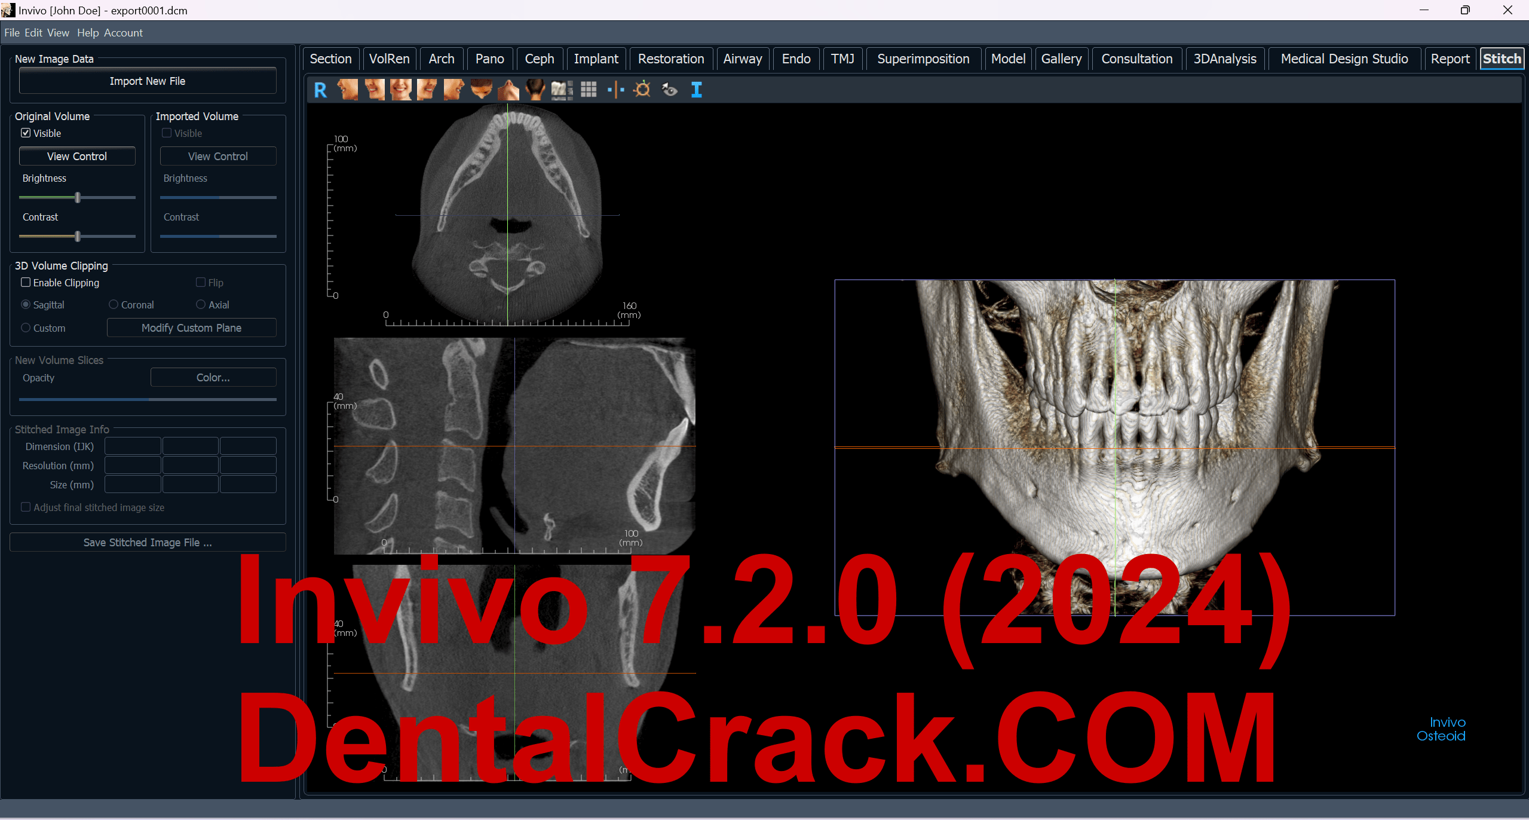Open the File menu
This screenshot has width=1529, height=820.
tap(12, 33)
